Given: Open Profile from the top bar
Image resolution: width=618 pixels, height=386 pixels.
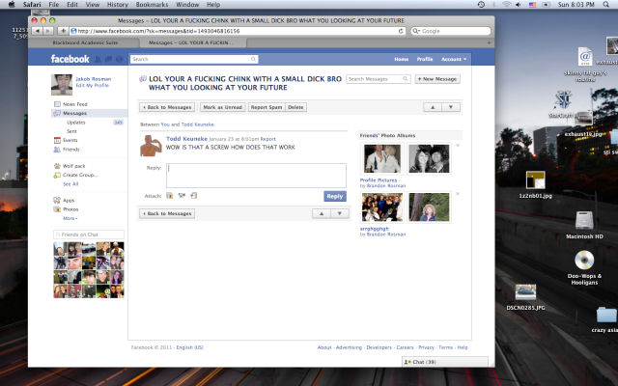Looking at the screenshot, I should point(425,59).
